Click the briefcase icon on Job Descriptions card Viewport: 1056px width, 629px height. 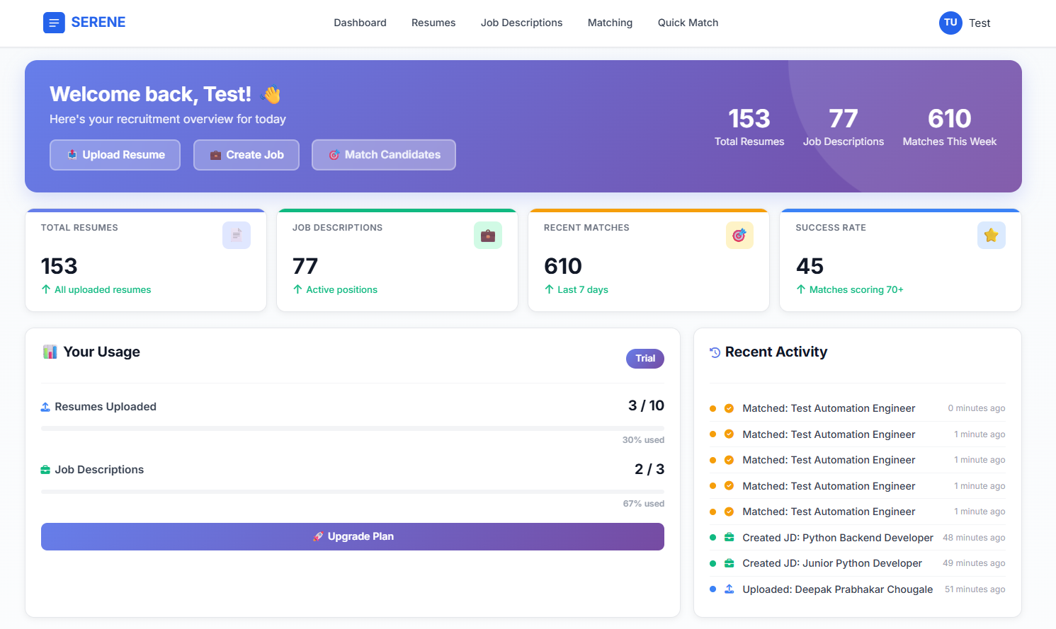click(488, 235)
